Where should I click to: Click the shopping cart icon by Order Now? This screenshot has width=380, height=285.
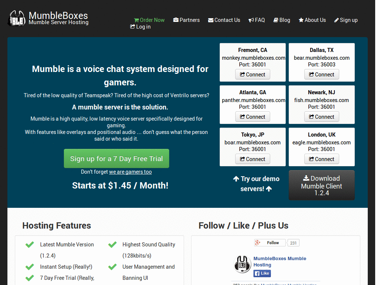(137, 20)
